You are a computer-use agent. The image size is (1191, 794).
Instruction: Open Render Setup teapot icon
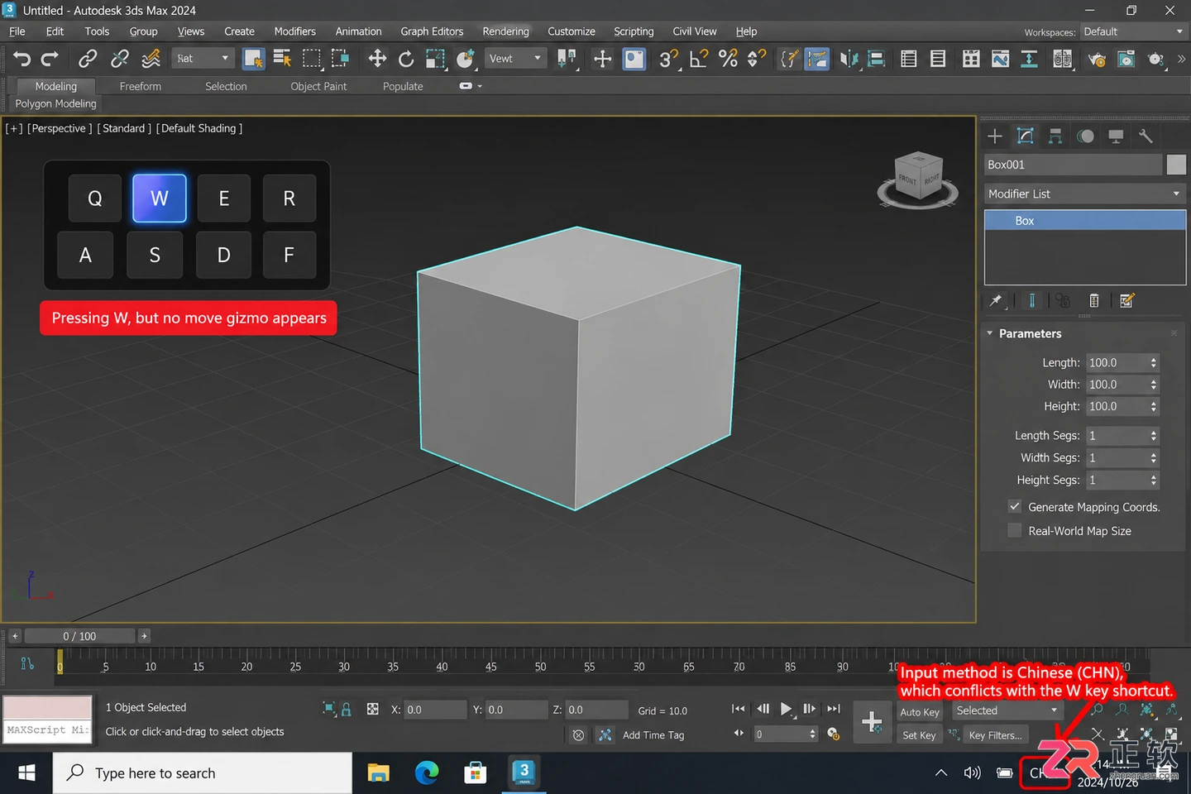[1097, 59]
